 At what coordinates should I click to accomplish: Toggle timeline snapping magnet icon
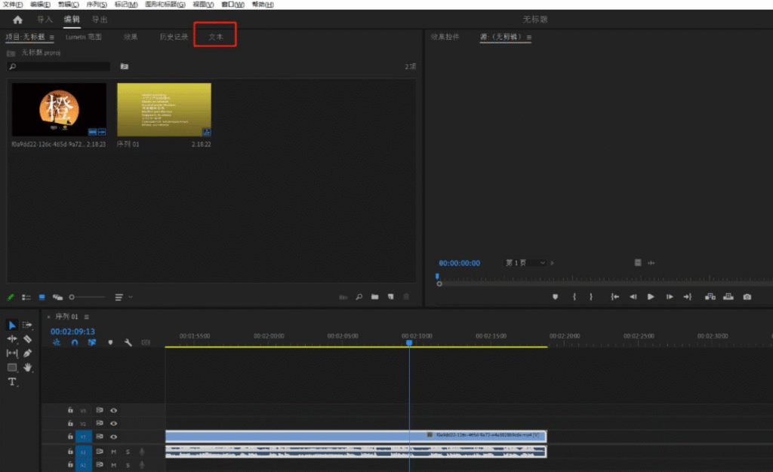(x=74, y=342)
